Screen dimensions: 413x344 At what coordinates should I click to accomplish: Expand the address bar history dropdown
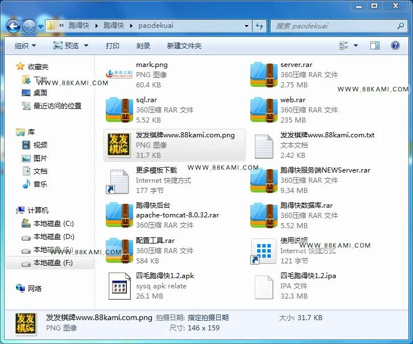click(x=246, y=26)
